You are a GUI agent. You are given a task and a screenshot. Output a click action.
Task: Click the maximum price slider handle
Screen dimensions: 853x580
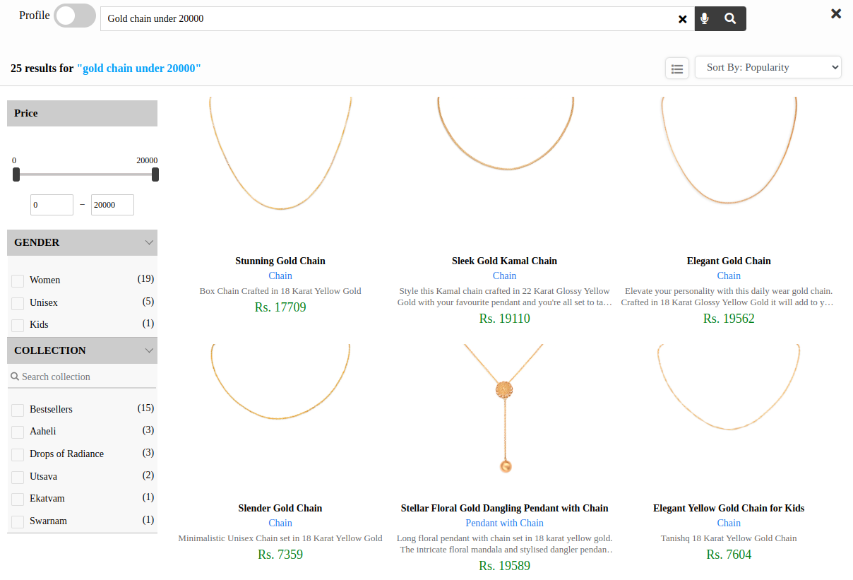[x=155, y=174]
